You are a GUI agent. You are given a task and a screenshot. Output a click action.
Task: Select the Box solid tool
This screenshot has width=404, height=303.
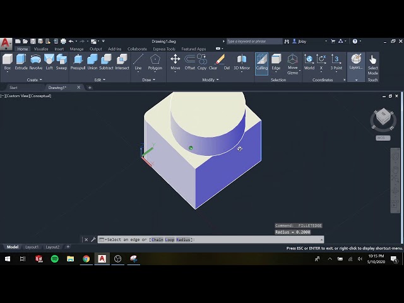[x=8, y=62]
